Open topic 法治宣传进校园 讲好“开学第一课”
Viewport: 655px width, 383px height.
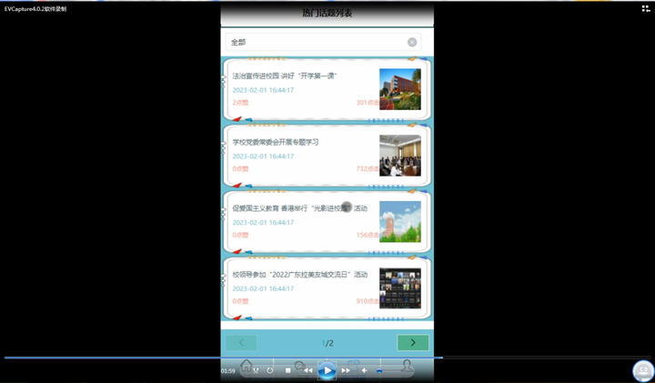coord(285,76)
